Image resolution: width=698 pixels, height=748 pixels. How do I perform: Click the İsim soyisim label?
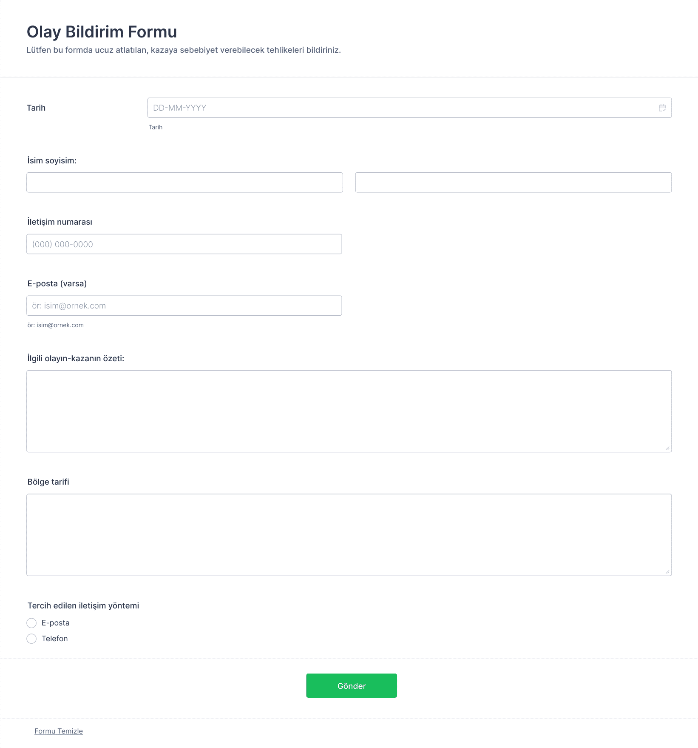(52, 160)
